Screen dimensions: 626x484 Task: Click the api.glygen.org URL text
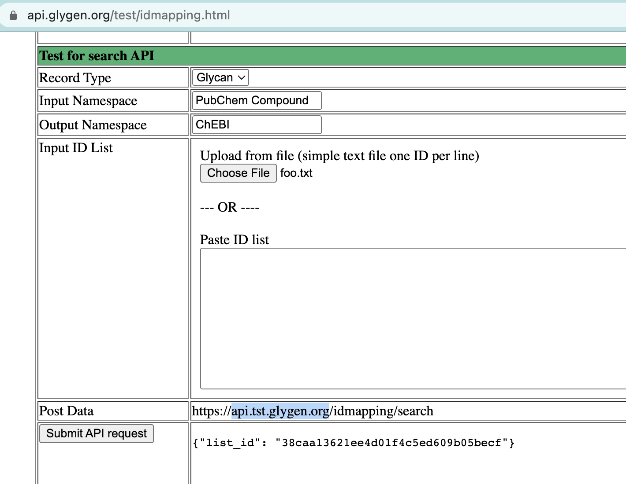click(x=128, y=15)
